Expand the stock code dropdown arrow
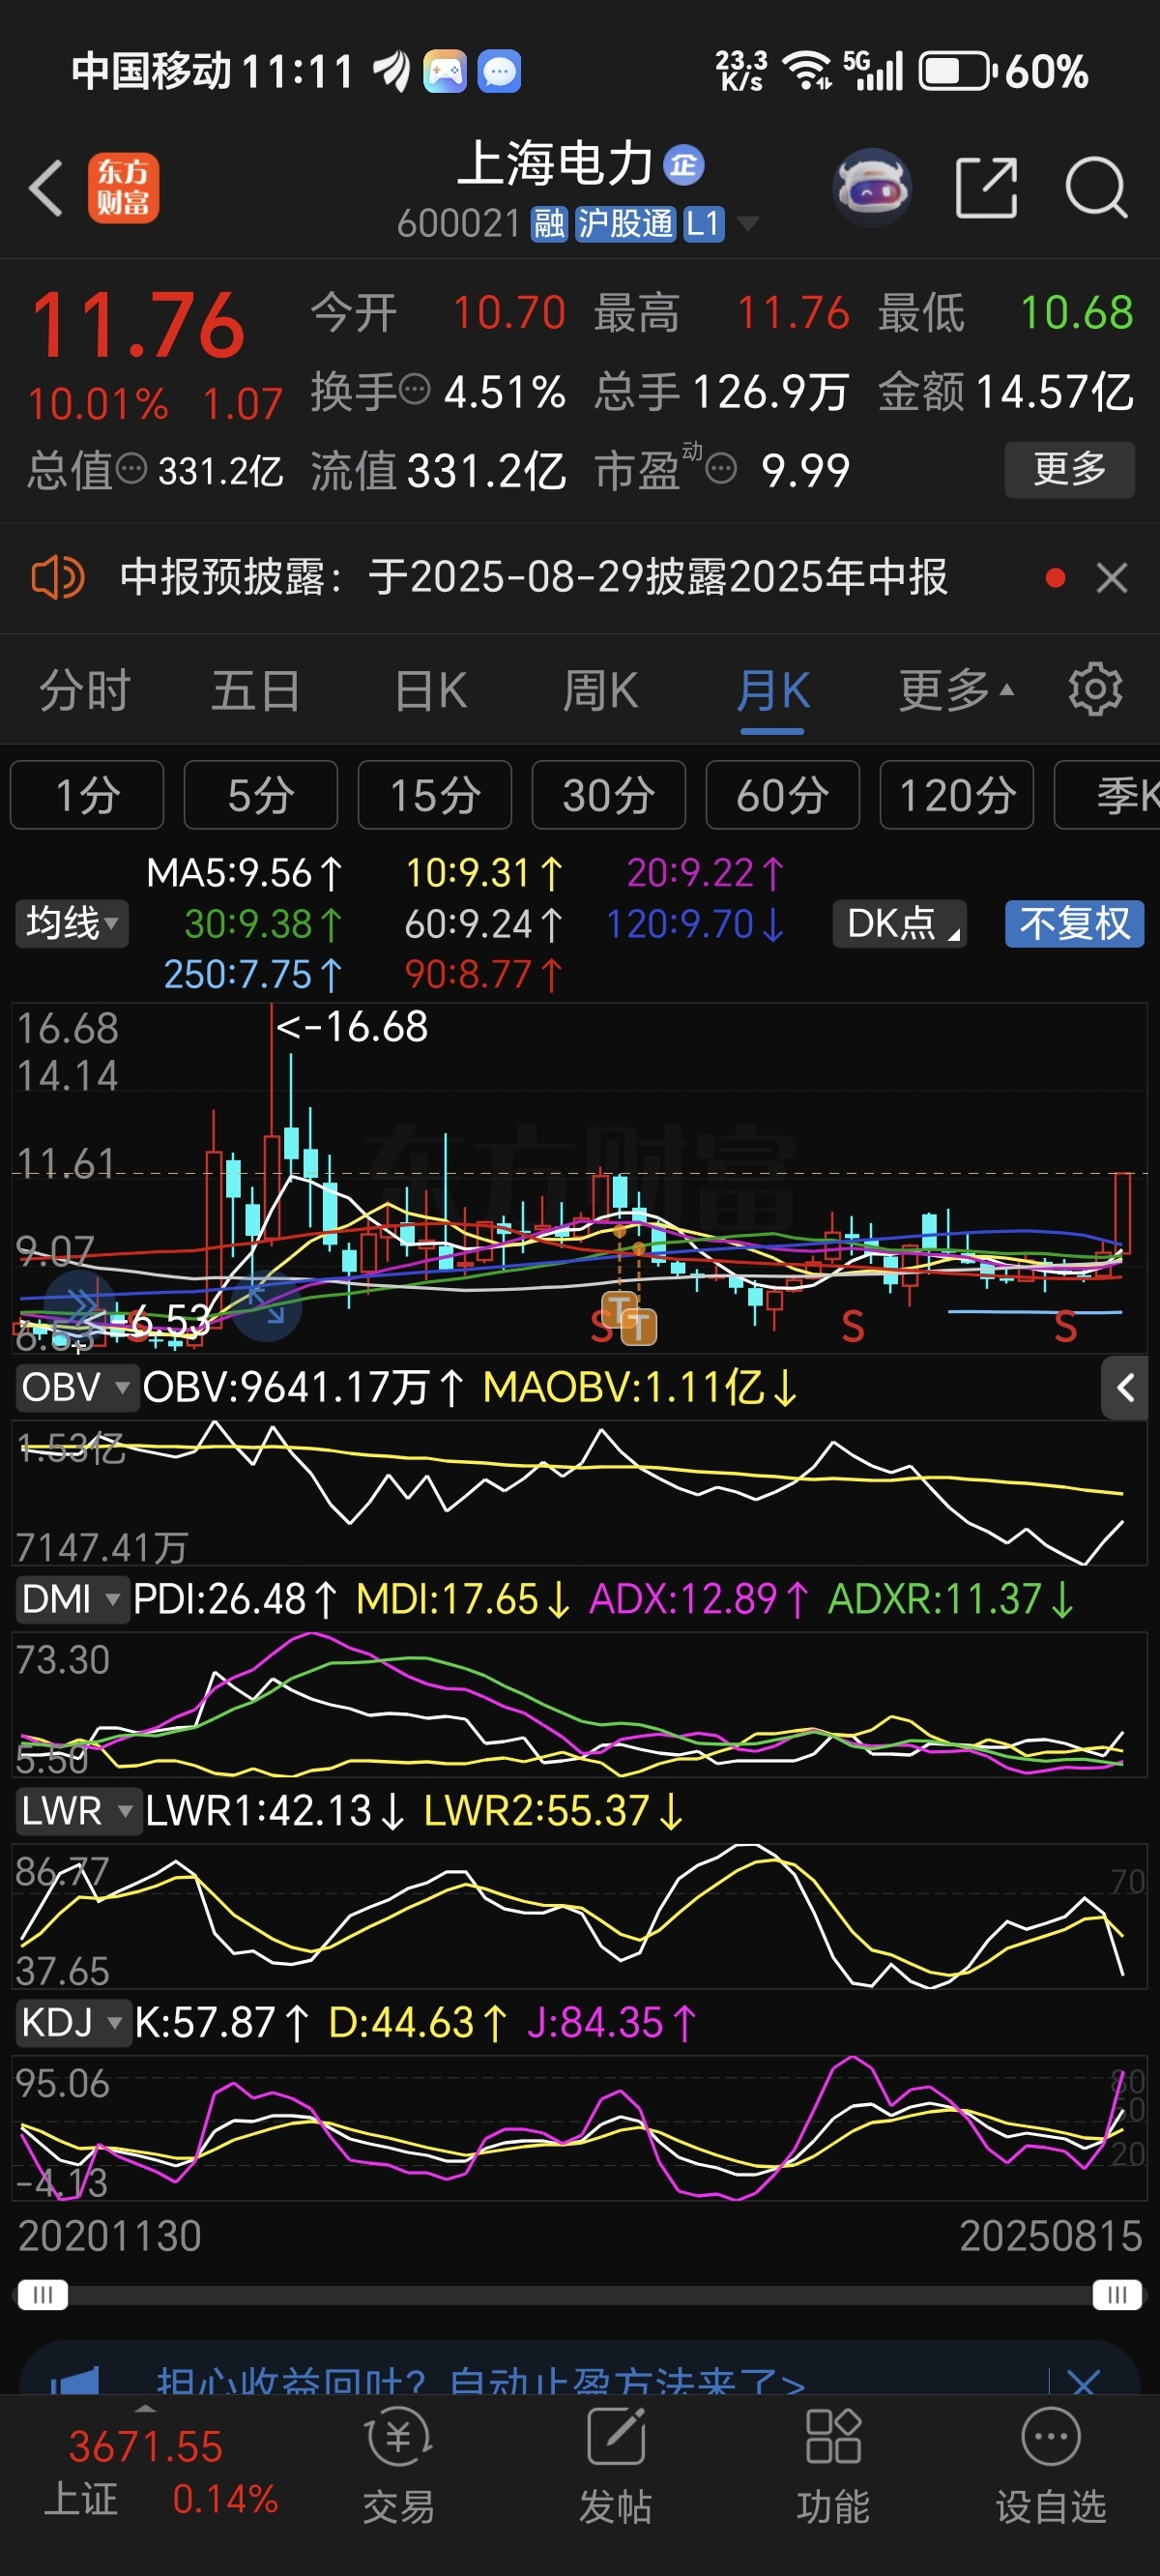Image resolution: width=1160 pixels, height=2576 pixels. click(x=747, y=224)
